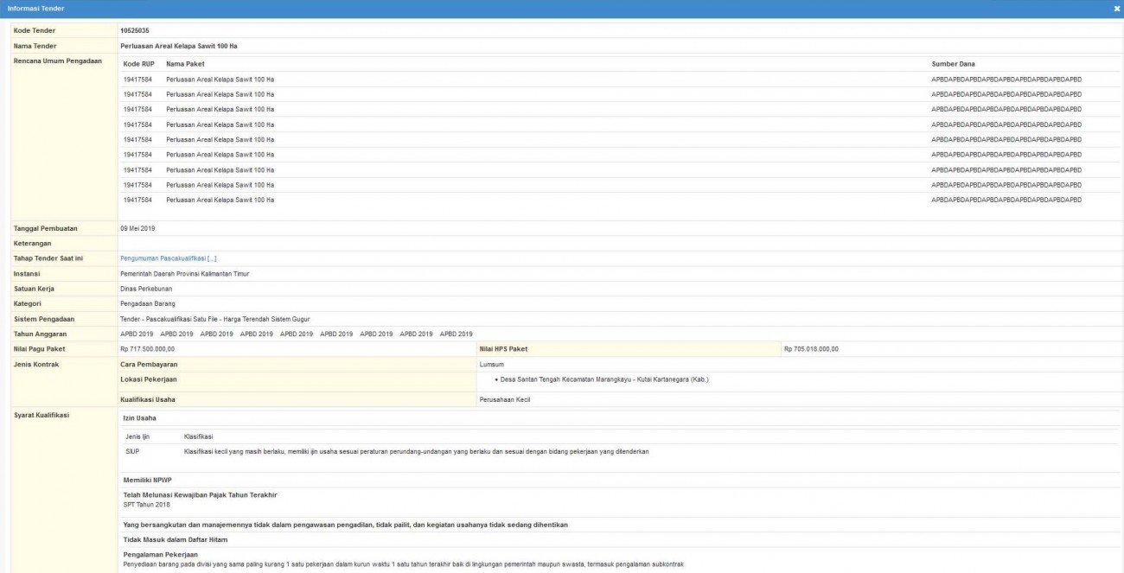The width and height of the screenshot is (1124, 573).
Task: Click the Tender - Pascakualifikasi Satu File value
Action: click(x=214, y=319)
